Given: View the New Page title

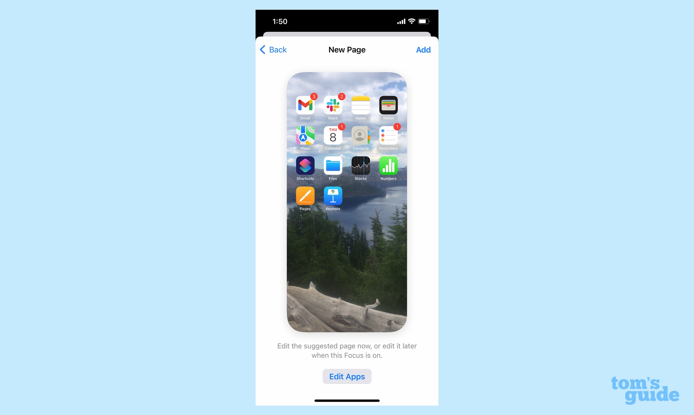Looking at the screenshot, I should (x=347, y=50).
